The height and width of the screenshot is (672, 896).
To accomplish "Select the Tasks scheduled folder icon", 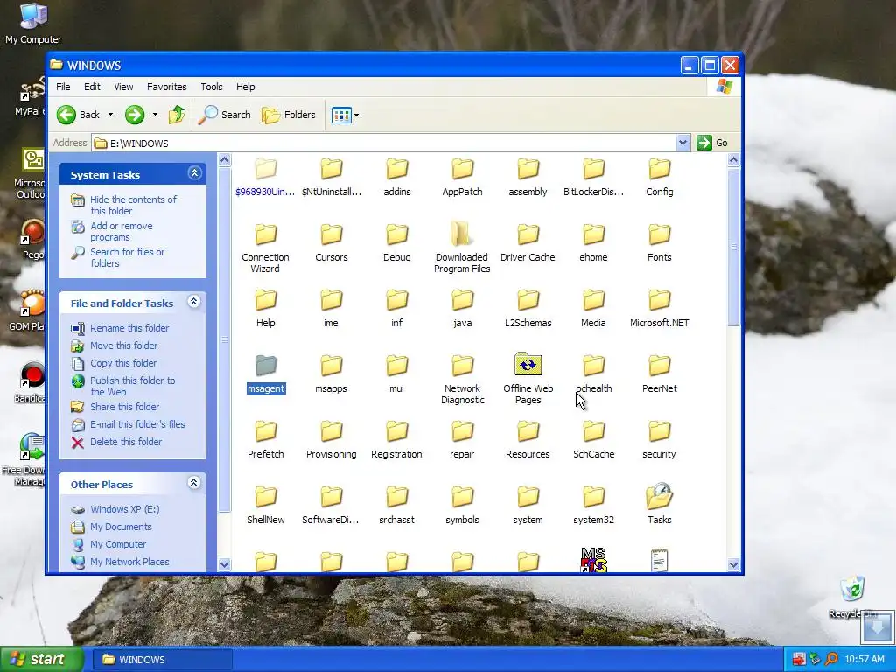I will (660, 505).
